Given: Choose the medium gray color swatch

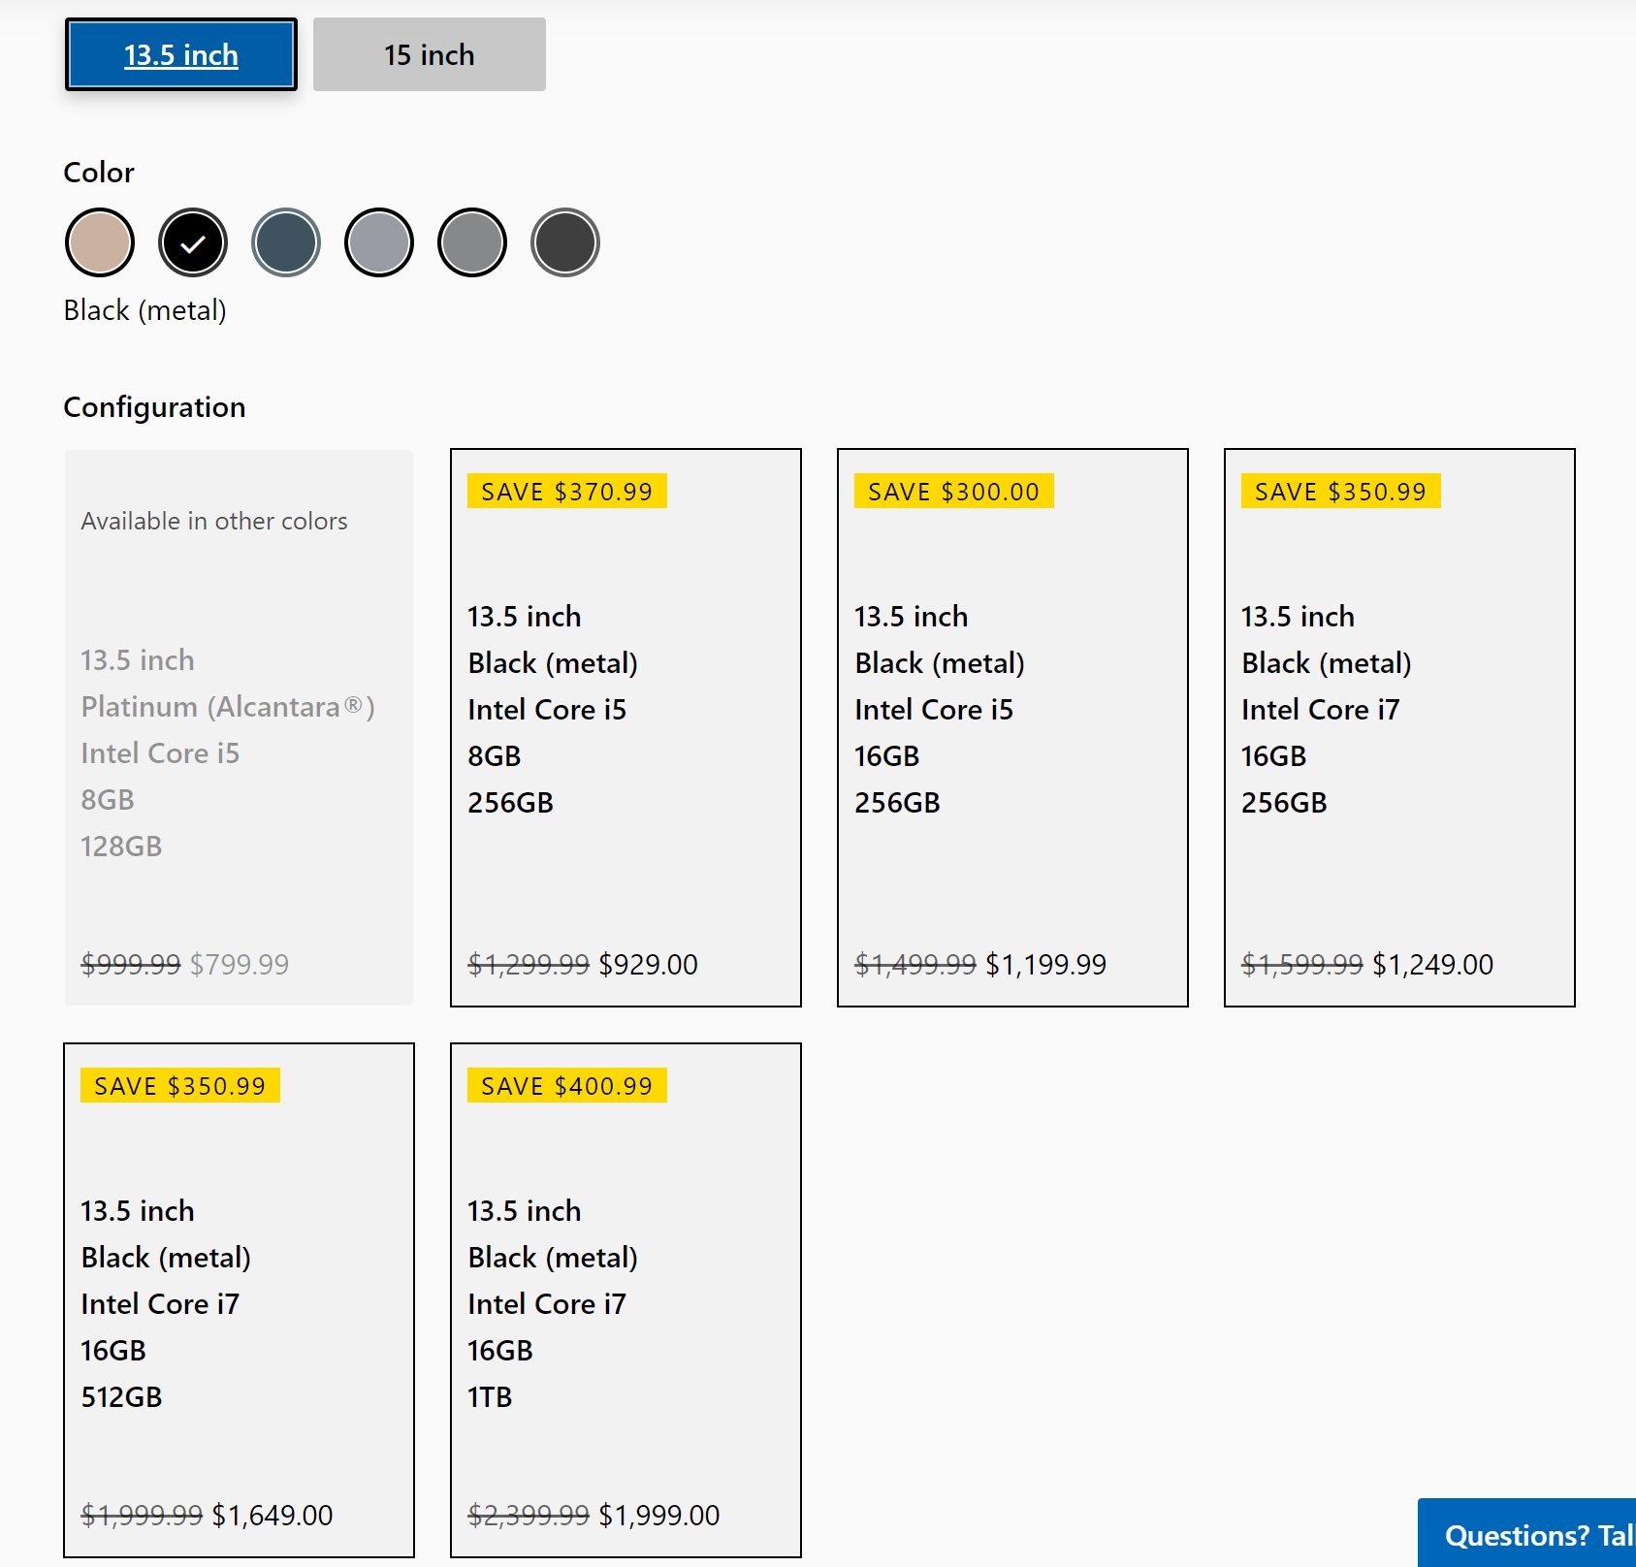Looking at the screenshot, I should (472, 242).
